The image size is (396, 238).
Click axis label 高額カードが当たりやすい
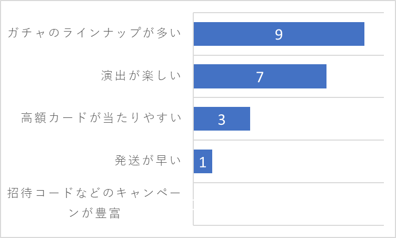pos(101,118)
